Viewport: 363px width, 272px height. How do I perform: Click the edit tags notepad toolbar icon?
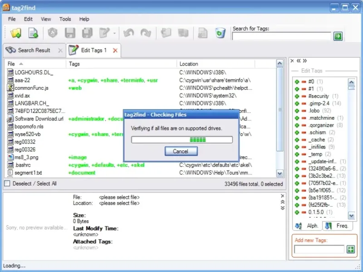104,33
